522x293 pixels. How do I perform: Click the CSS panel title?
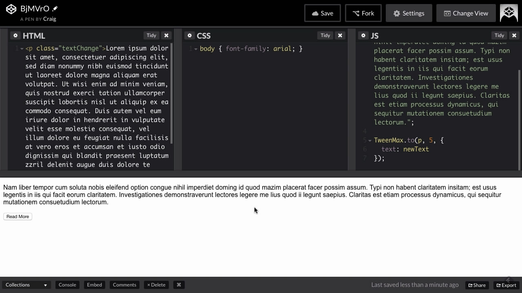click(x=203, y=36)
